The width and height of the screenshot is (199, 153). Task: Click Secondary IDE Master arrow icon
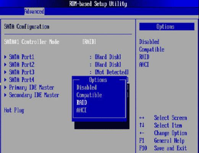(5, 95)
